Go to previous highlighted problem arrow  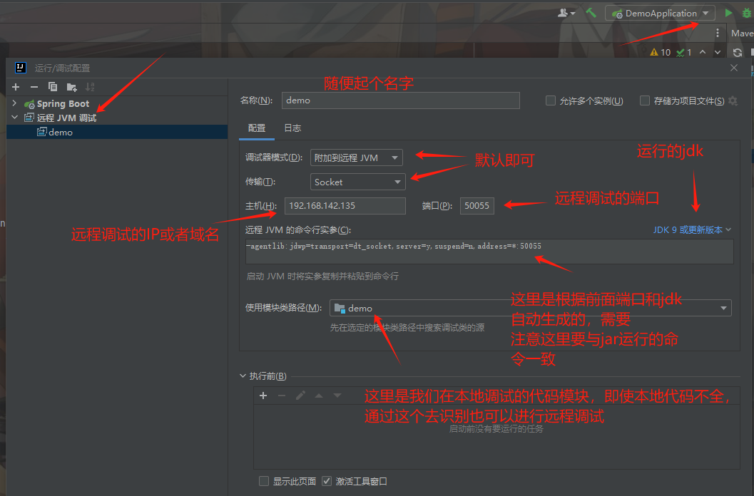coord(703,52)
